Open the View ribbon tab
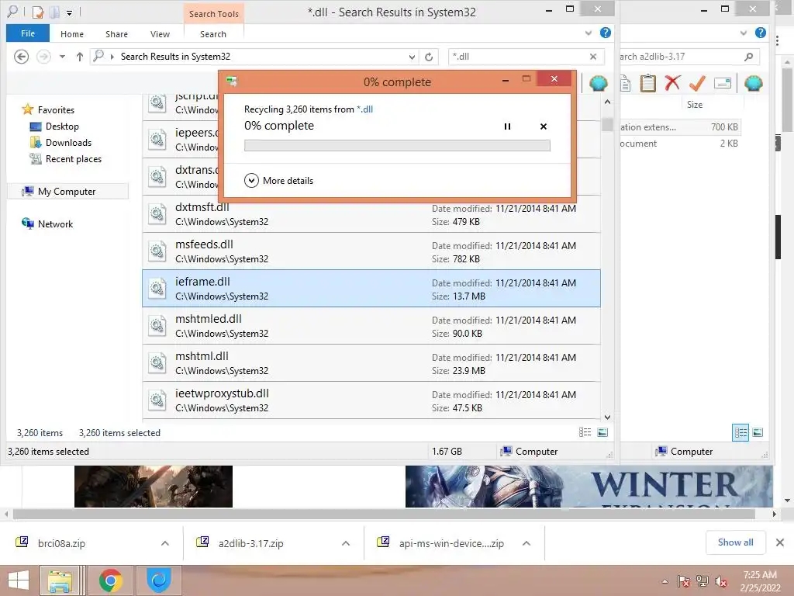Image resolution: width=794 pixels, height=596 pixels. tap(160, 34)
